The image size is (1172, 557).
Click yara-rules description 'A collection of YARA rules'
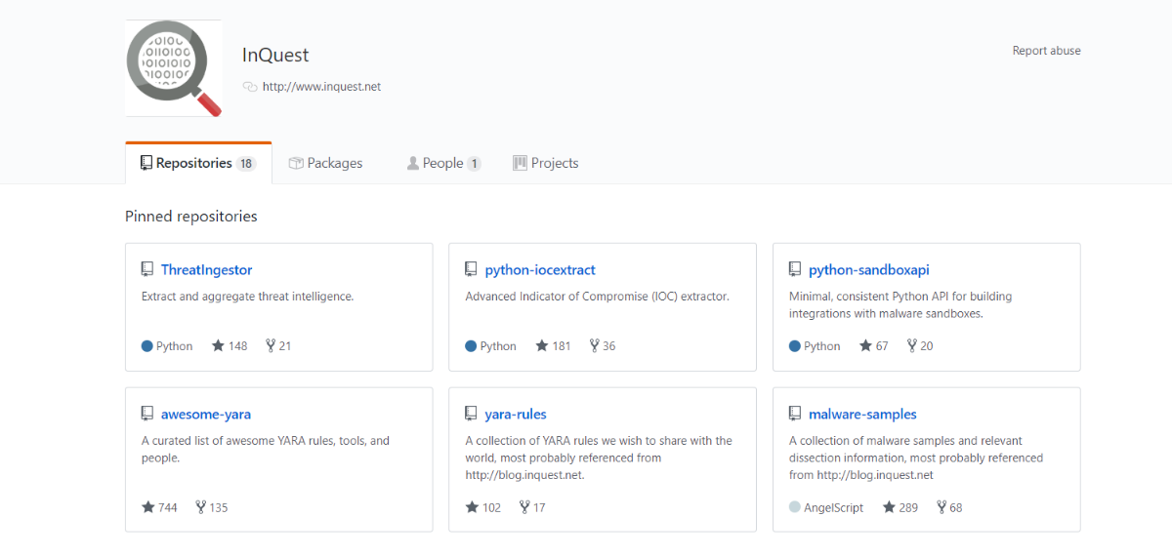click(x=599, y=458)
